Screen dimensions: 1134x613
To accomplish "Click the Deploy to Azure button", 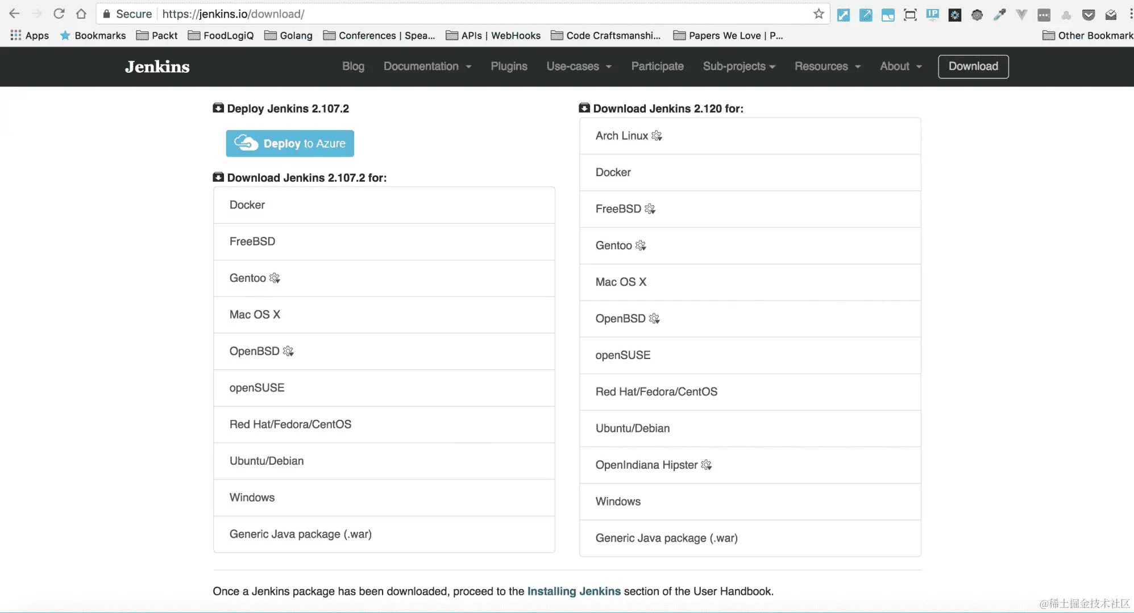I will 290,144.
